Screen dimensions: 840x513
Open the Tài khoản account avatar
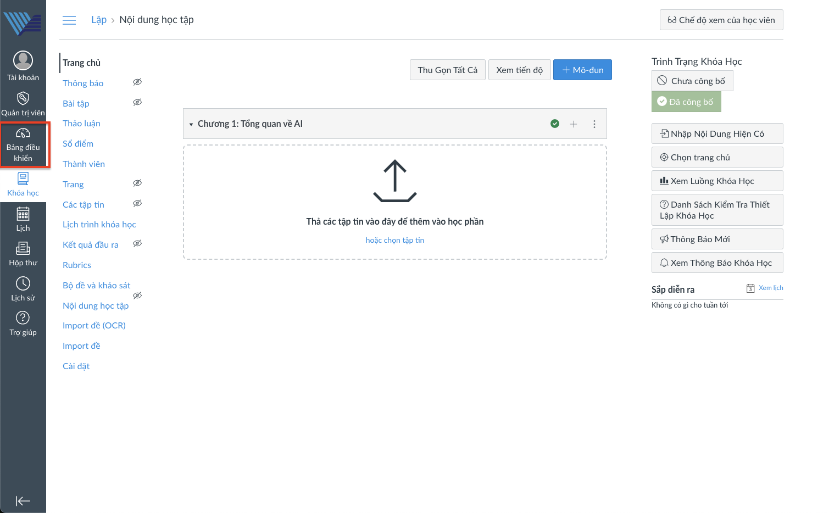click(23, 60)
